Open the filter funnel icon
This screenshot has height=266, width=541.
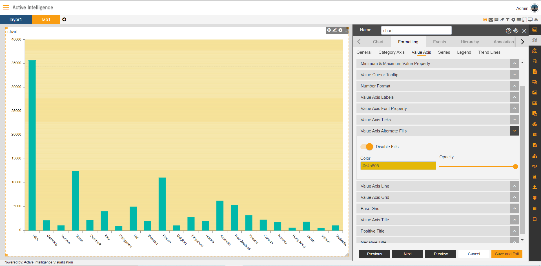tap(507, 20)
